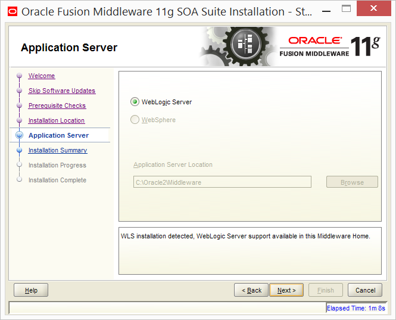The width and height of the screenshot is (396, 320).
Task: Click the Application Server page heading
Action: (69, 48)
